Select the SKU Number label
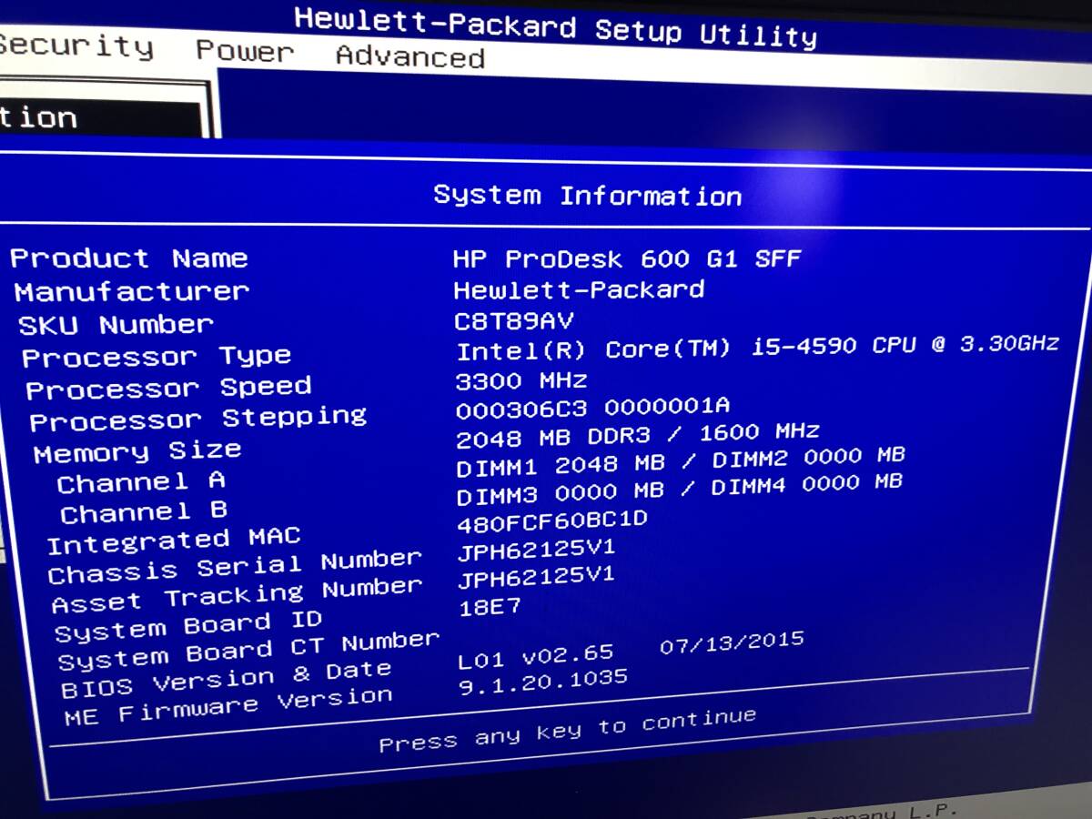Screen dimensions: 1092x819 coord(116,324)
